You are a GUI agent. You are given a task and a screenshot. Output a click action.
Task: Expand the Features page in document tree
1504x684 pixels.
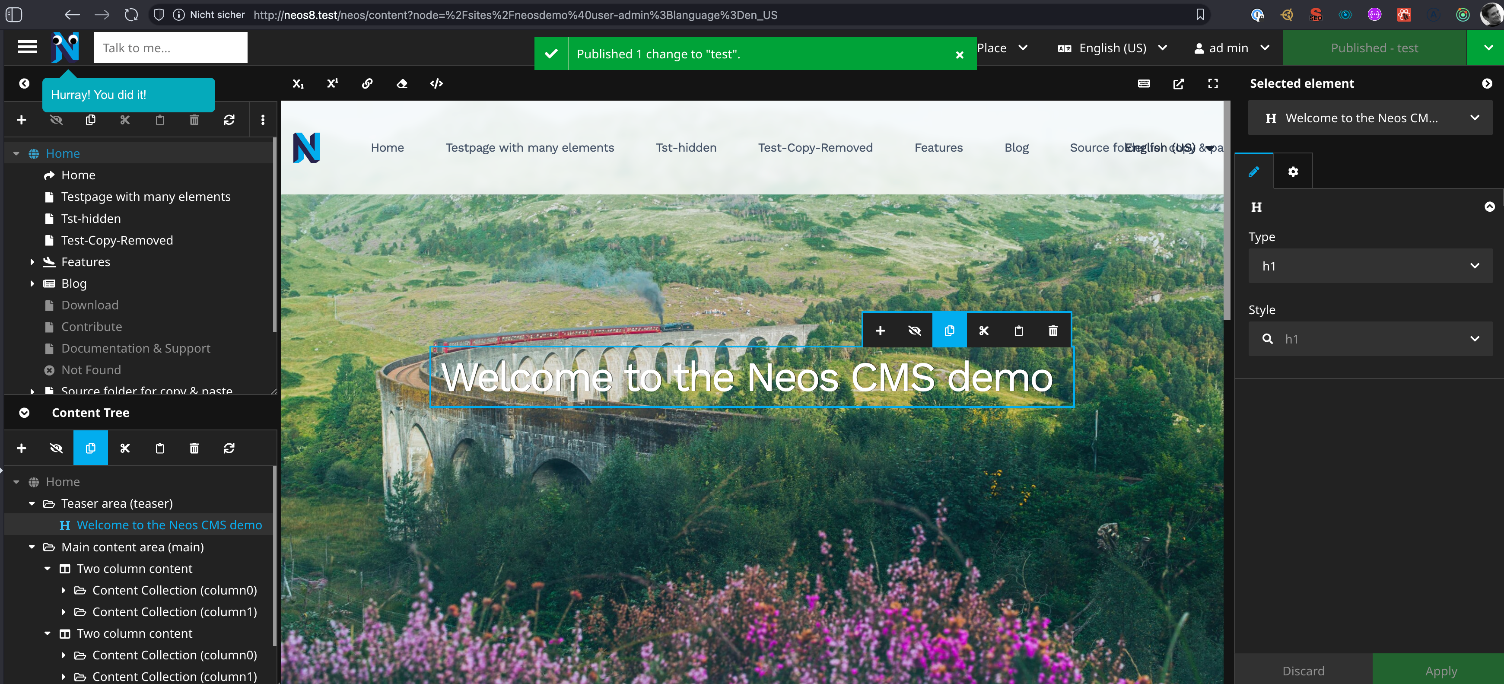(x=32, y=262)
